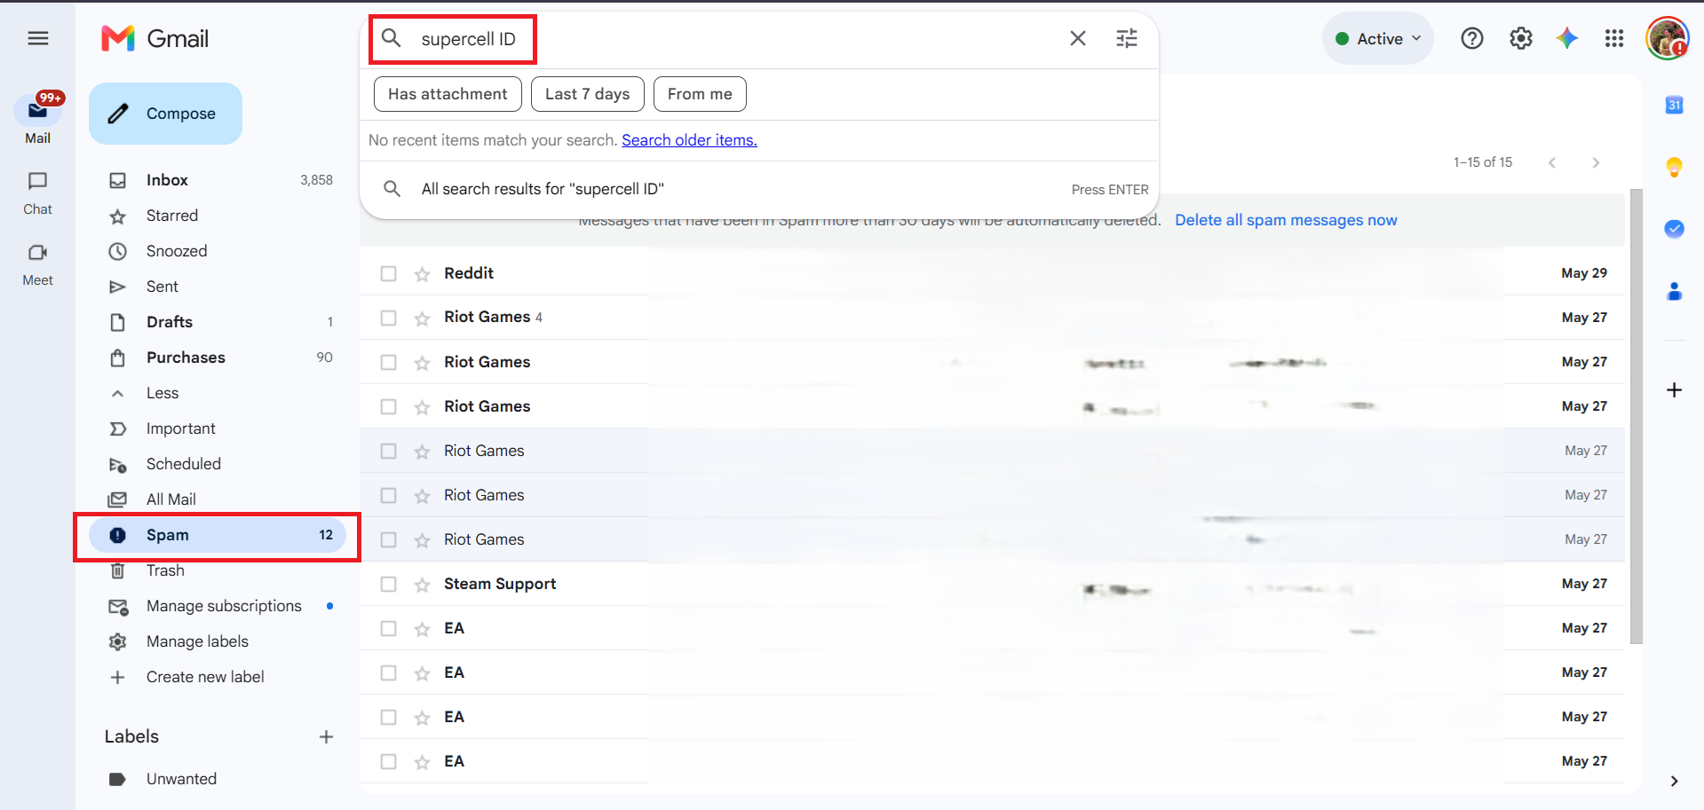Create a new label with the Labels plus icon

pyautogui.click(x=326, y=736)
